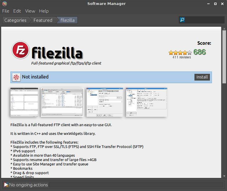Viewport: 227px width, 191px height.
Task: Click the green score number 686
Action: tap(200, 52)
